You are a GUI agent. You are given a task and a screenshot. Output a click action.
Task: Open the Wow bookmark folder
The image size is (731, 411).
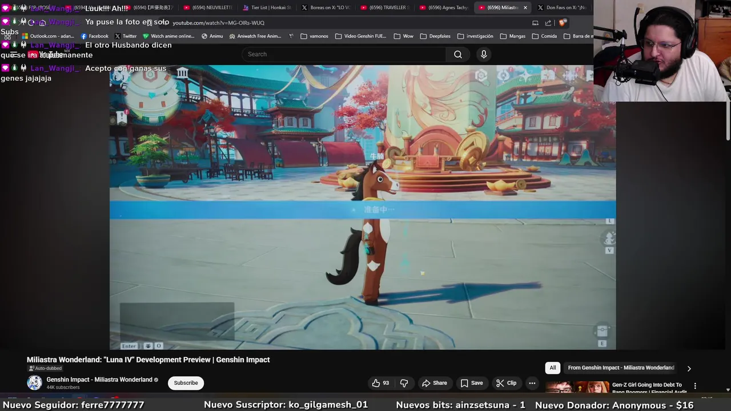403,36
